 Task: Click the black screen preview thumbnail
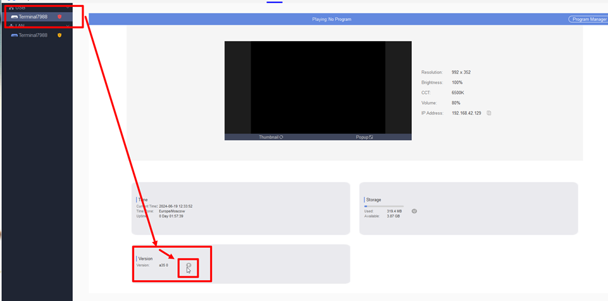pos(318,87)
